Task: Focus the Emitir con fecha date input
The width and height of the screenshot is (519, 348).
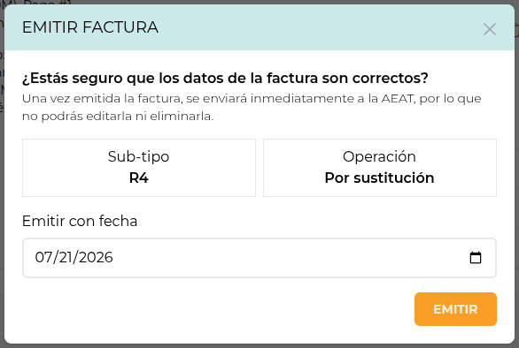Action: pos(259,258)
